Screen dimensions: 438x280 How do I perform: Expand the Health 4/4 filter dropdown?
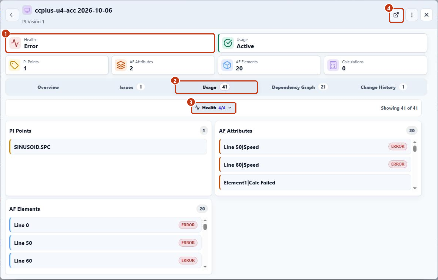[213, 108]
